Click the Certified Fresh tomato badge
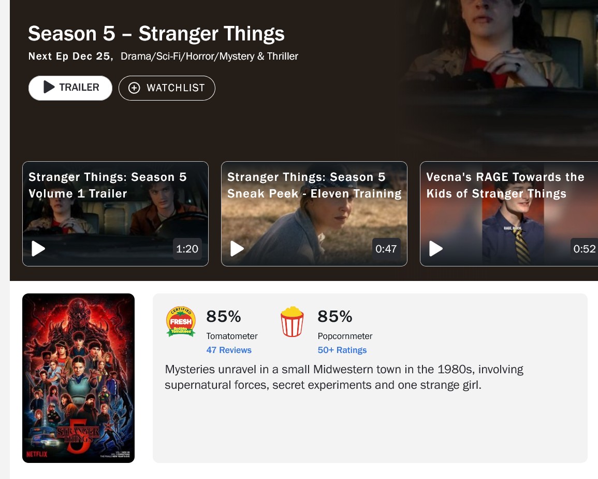The width and height of the screenshot is (598, 479). click(x=180, y=322)
